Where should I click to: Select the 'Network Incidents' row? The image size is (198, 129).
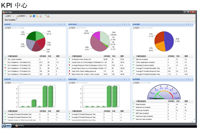tap(163, 59)
